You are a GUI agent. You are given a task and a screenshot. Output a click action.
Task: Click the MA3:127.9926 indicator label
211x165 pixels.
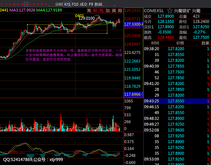pyautogui.click(x=22, y=10)
